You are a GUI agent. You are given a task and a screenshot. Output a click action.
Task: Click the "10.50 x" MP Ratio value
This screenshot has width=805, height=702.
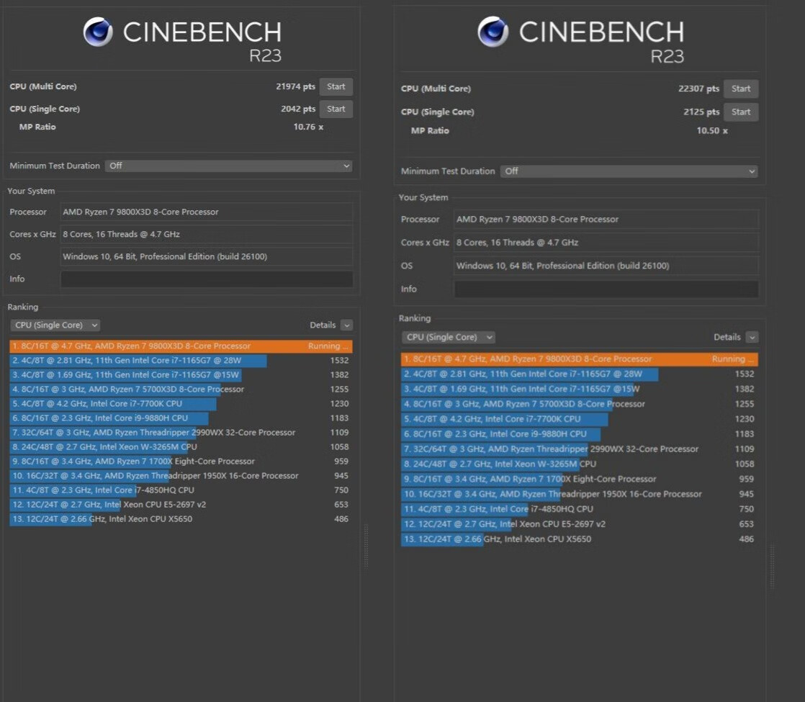click(x=711, y=130)
